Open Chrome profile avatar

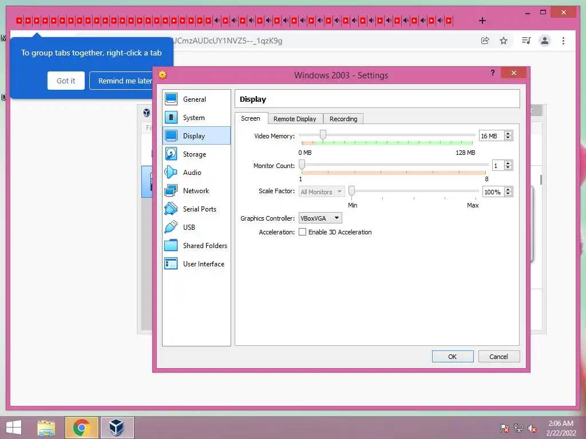coord(545,41)
